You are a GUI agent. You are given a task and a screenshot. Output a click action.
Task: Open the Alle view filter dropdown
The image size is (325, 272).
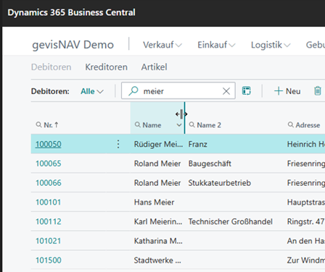tap(92, 91)
